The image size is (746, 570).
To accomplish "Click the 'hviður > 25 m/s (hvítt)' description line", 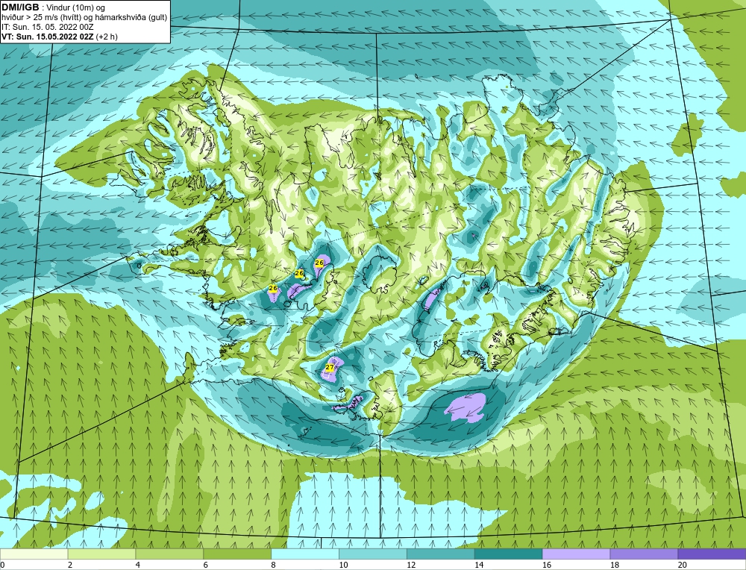I will point(41,17).
